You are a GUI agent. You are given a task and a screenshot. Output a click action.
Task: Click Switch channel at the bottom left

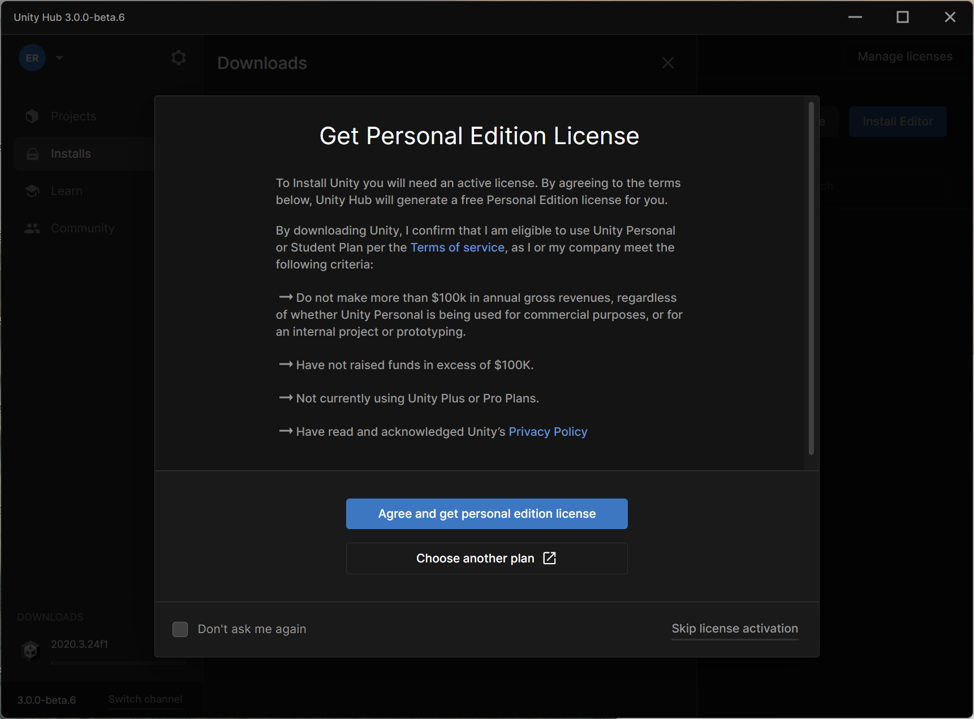(145, 699)
